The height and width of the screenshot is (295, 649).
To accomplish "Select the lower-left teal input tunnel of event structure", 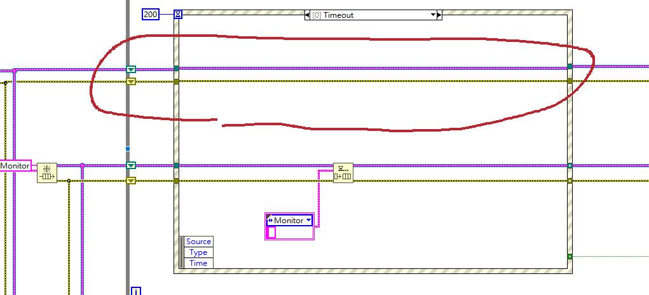I will tap(176, 165).
